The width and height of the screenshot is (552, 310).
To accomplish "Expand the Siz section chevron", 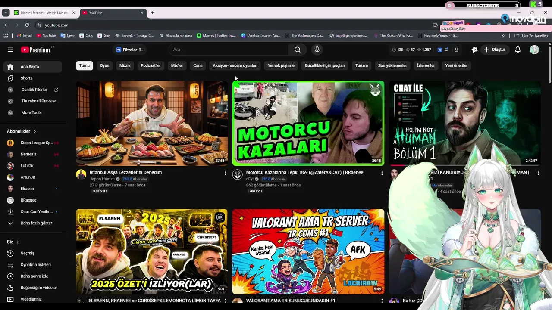I will [x=18, y=242].
